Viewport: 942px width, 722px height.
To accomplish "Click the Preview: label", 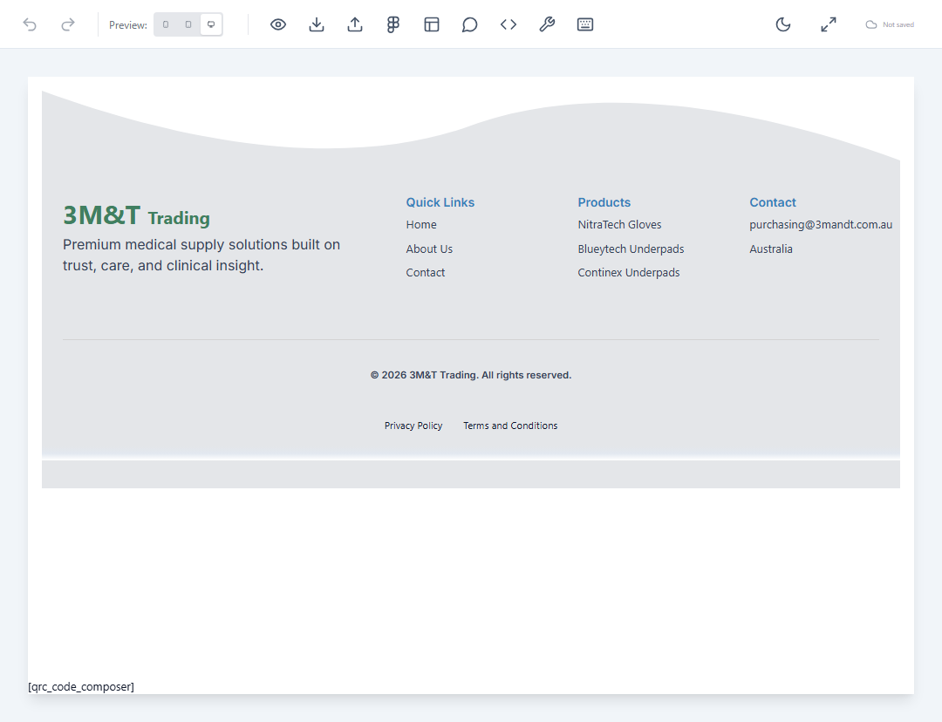I will pyautogui.click(x=128, y=25).
